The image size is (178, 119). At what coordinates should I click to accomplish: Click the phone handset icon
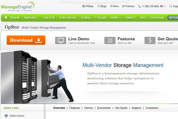[x=139, y=6]
